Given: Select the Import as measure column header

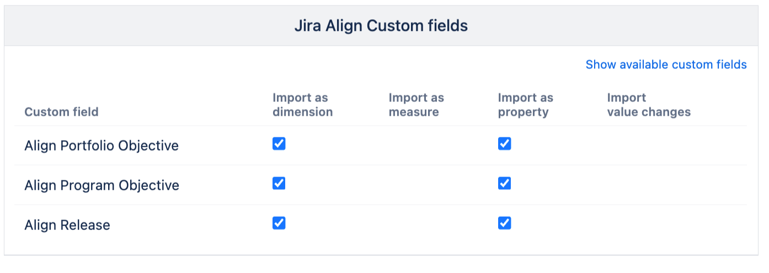Looking at the screenshot, I should (x=416, y=105).
